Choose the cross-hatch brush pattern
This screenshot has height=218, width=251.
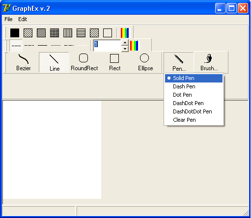coord(55,33)
